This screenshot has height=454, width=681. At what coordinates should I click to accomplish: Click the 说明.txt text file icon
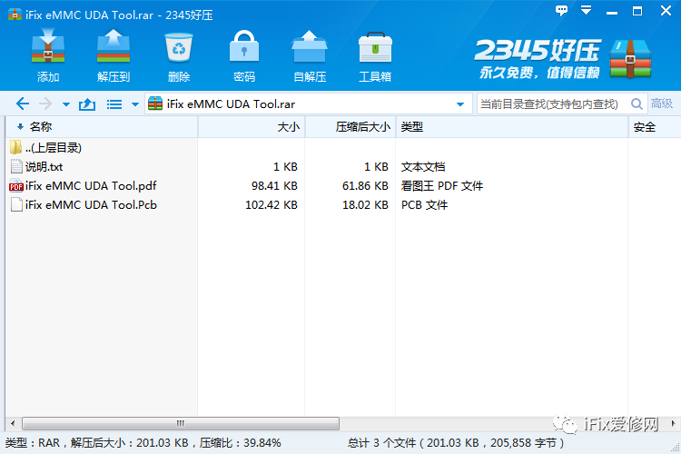click(16, 167)
